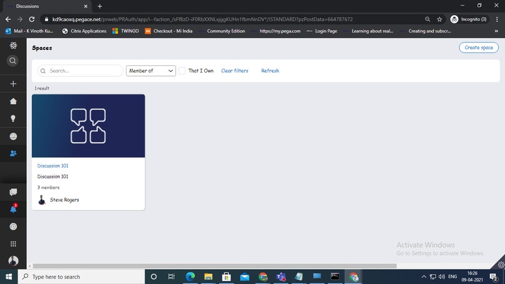
Task: Bookmark page with the star icon
Action: point(439,19)
